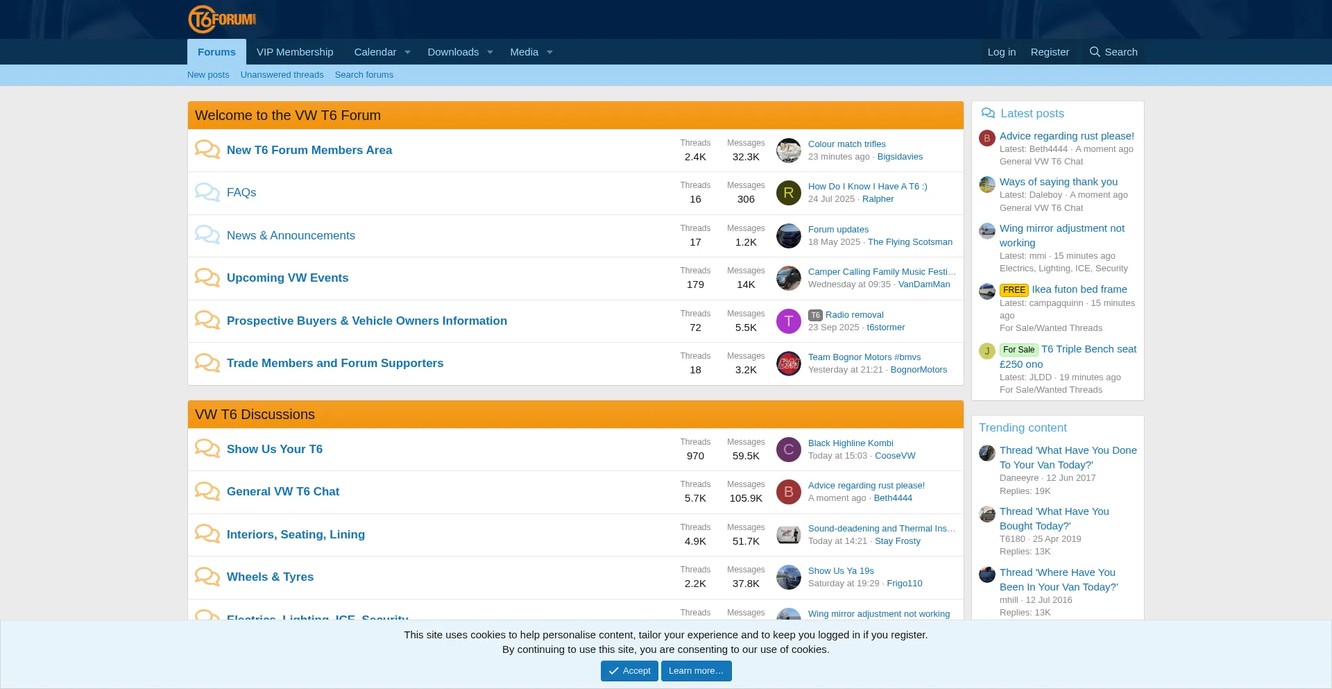Expand the Media dropdown arrow
1332x689 pixels.
click(x=549, y=52)
